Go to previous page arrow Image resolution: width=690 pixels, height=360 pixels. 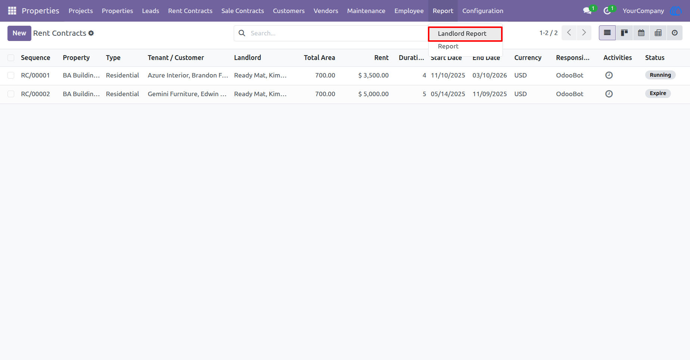pos(569,33)
